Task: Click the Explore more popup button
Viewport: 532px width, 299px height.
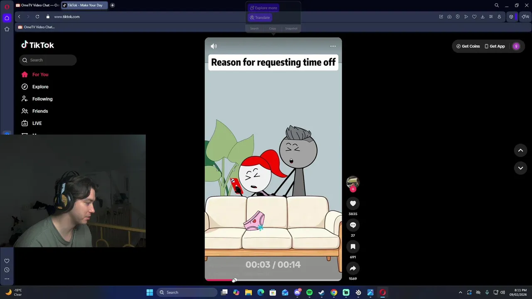Action: click(264, 8)
